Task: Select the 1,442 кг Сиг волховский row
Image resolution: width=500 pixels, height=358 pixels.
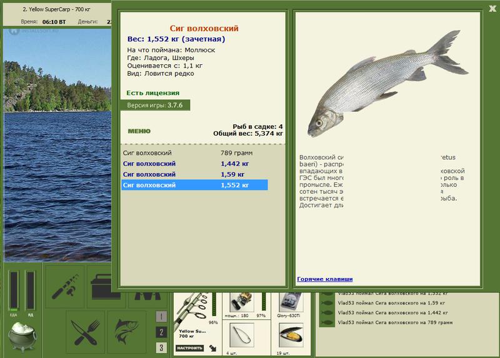Action: 194,164
